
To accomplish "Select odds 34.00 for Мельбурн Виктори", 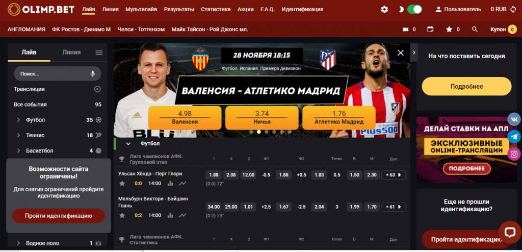I will tap(214, 207).
